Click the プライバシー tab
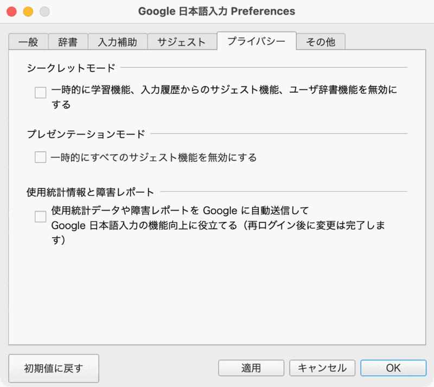This screenshot has height=387, width=434. (257, 41)
